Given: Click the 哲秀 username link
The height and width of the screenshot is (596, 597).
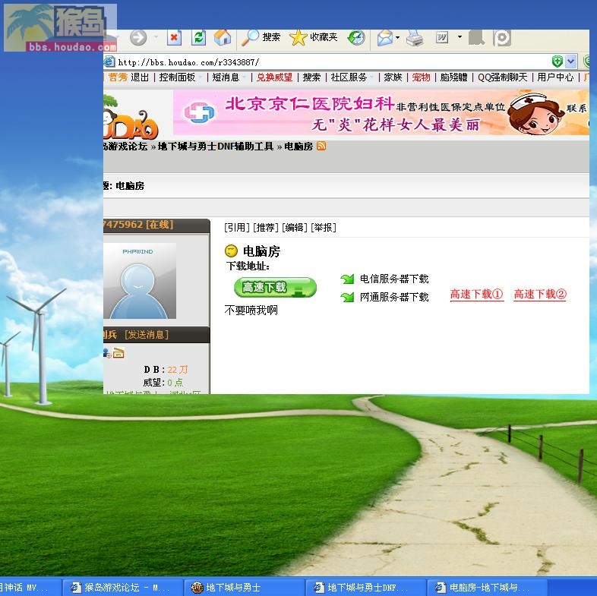Looking at the screenshot, I should pyautogui.click(x=118, y=77).
